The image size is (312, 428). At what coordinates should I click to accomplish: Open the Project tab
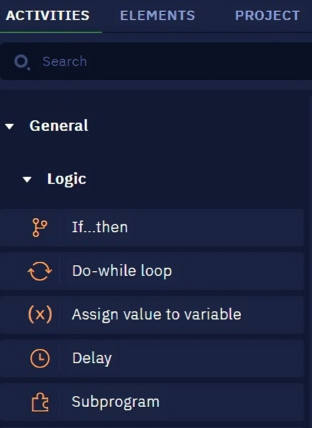pos(268,15)
